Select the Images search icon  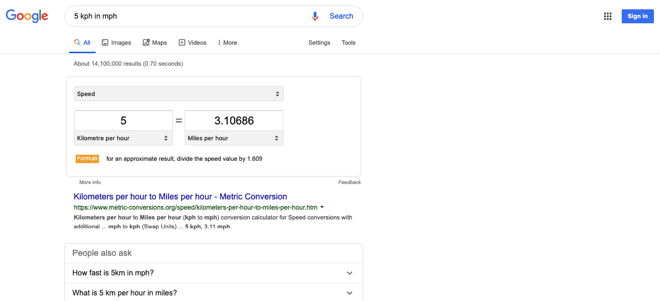click(x=106, y=42)
